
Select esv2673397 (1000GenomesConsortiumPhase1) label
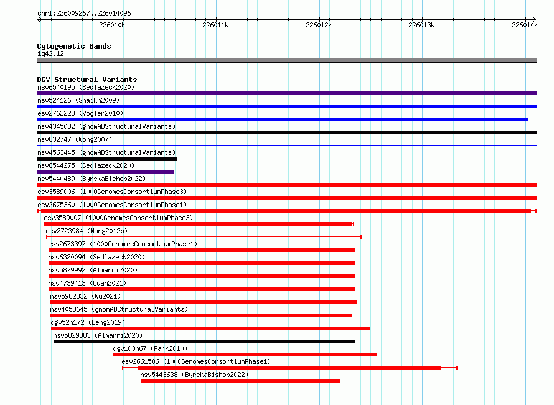click(x=123, y=244)
